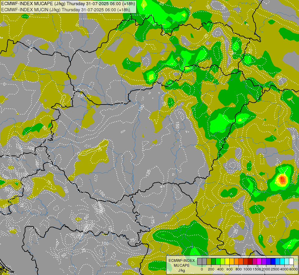
Task: Click the MUCAPE title line in header
Action: tap(68, 4)
